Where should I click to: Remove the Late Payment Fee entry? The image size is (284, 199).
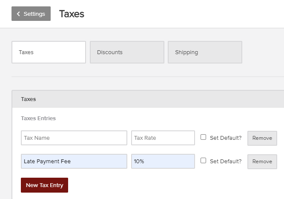pos(262,162)
